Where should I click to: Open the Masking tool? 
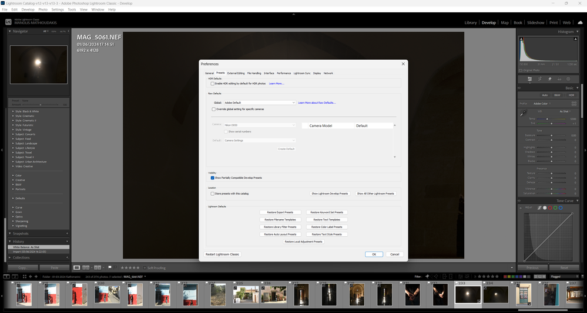coord(568,79)
